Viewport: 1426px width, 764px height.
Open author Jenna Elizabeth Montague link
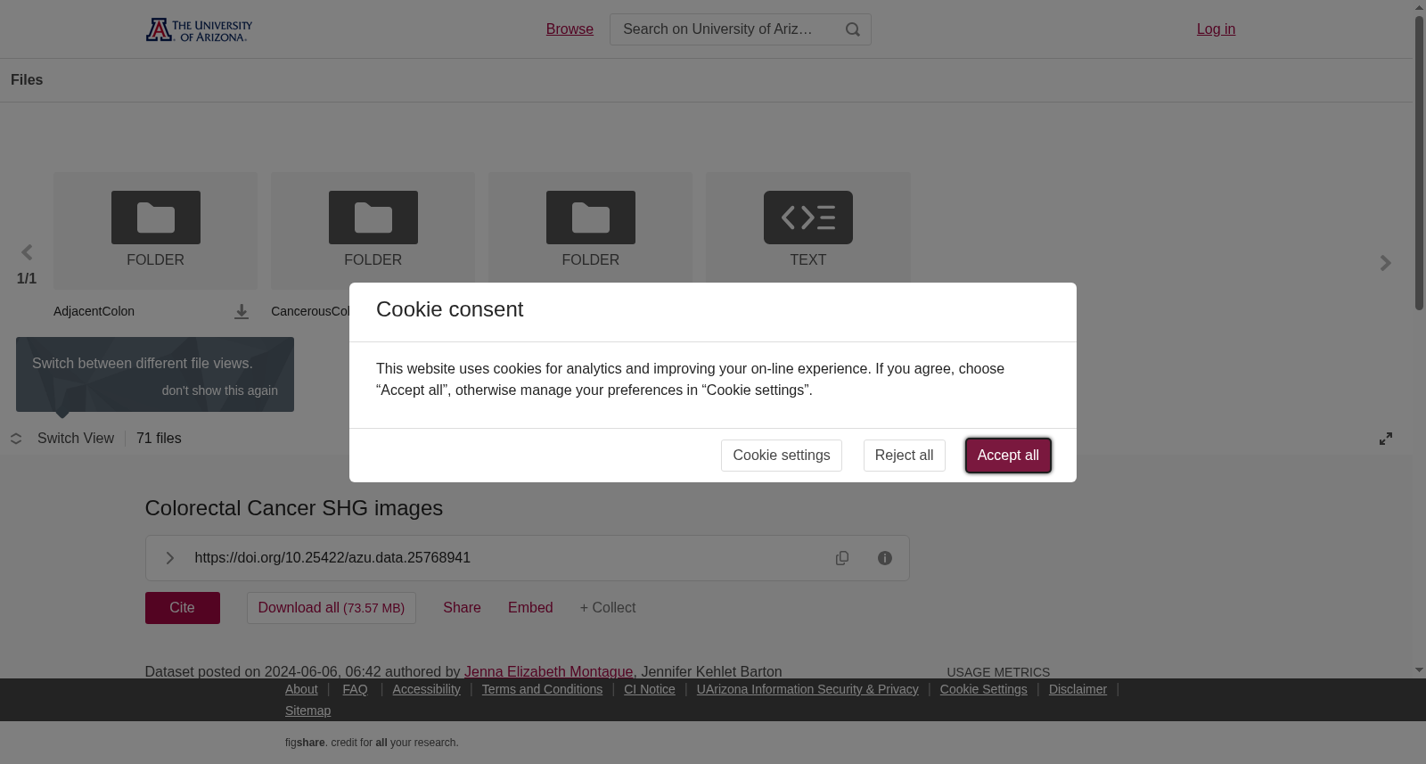[x=548, y=672]
